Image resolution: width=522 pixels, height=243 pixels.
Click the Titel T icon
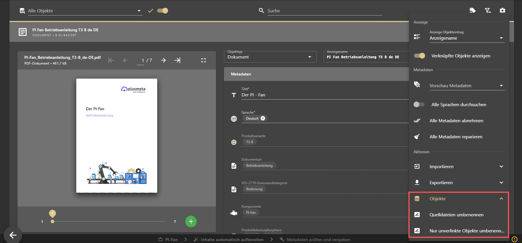pos(234,95)
